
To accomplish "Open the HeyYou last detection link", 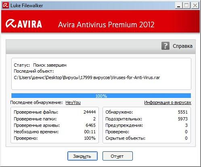I will (x=73, y=102).
